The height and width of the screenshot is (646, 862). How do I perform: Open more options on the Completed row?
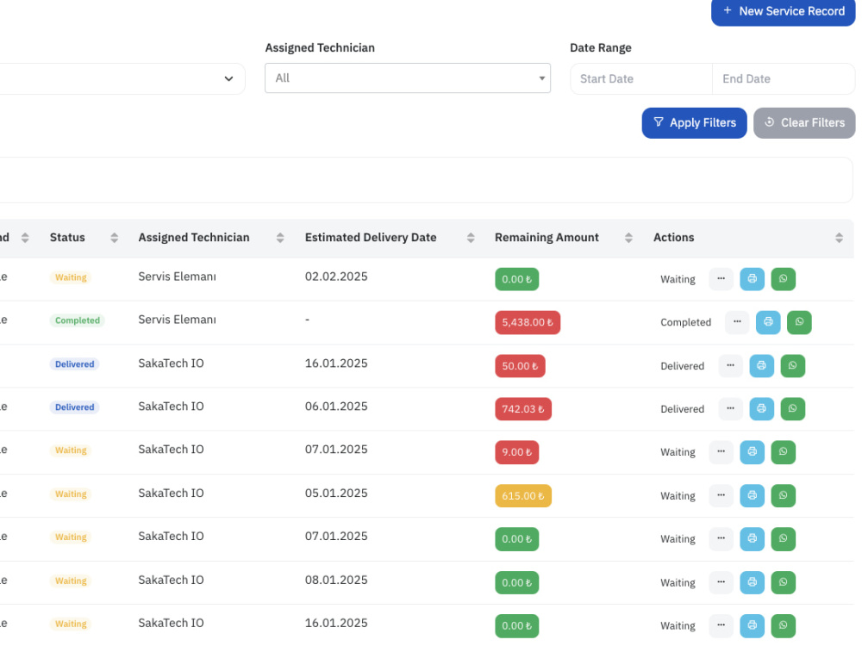(737, 322)
